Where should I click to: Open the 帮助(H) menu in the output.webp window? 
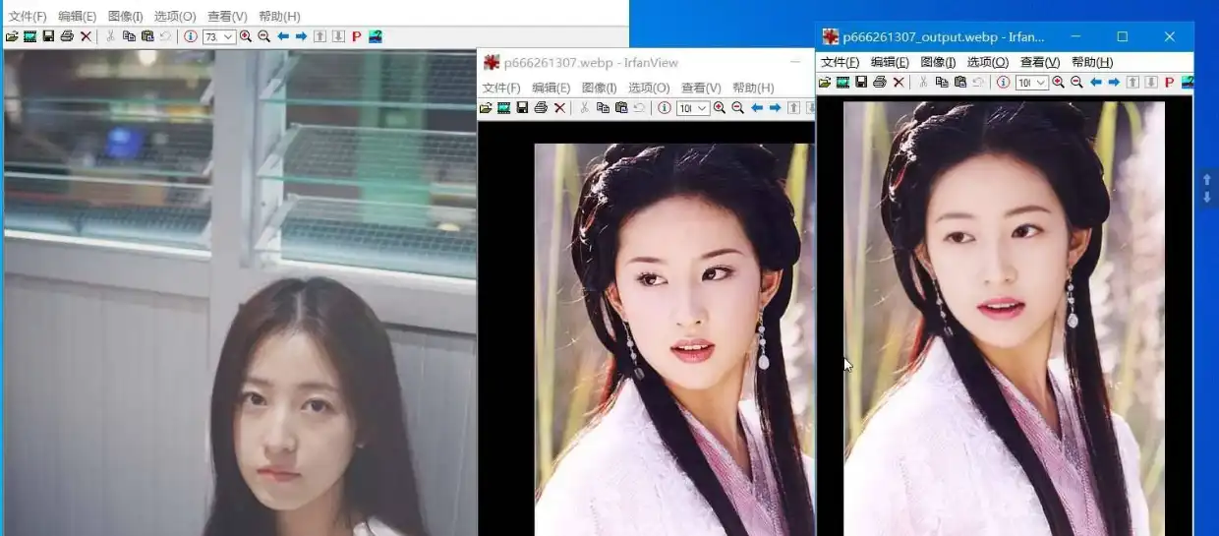tap(1092, 62)
